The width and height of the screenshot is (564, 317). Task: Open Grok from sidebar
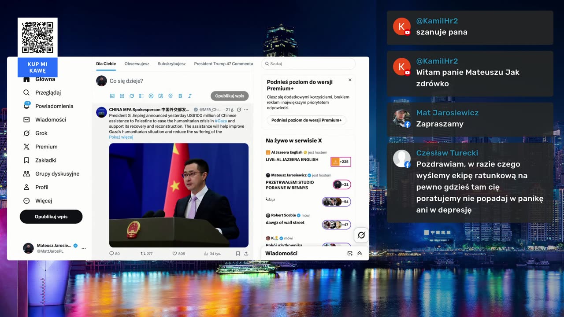point(35,133)
